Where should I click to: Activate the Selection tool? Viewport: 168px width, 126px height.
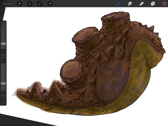tap(40, 4)
